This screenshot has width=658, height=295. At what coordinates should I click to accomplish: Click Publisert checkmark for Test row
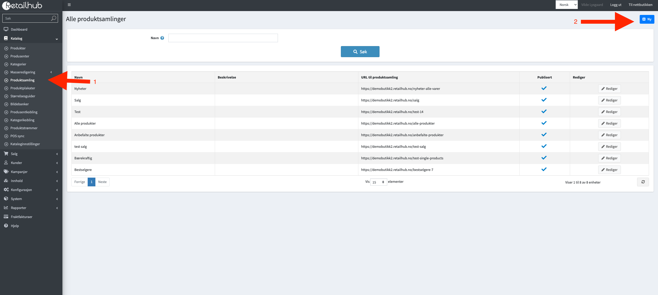544,111
